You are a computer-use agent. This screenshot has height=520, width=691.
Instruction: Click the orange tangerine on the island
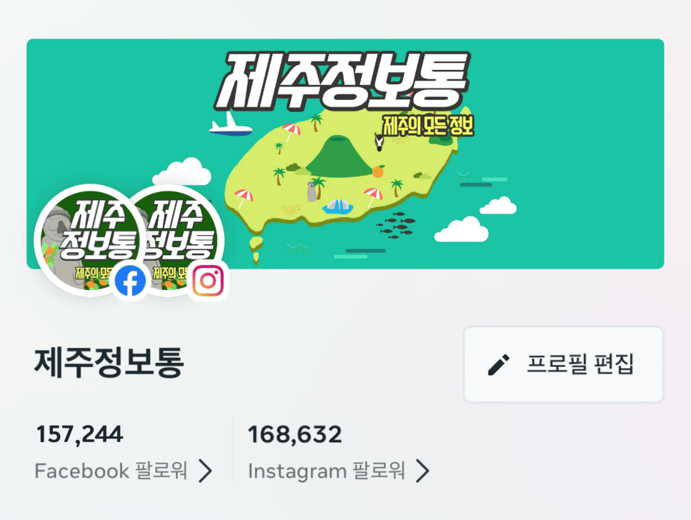pos(378,171)
